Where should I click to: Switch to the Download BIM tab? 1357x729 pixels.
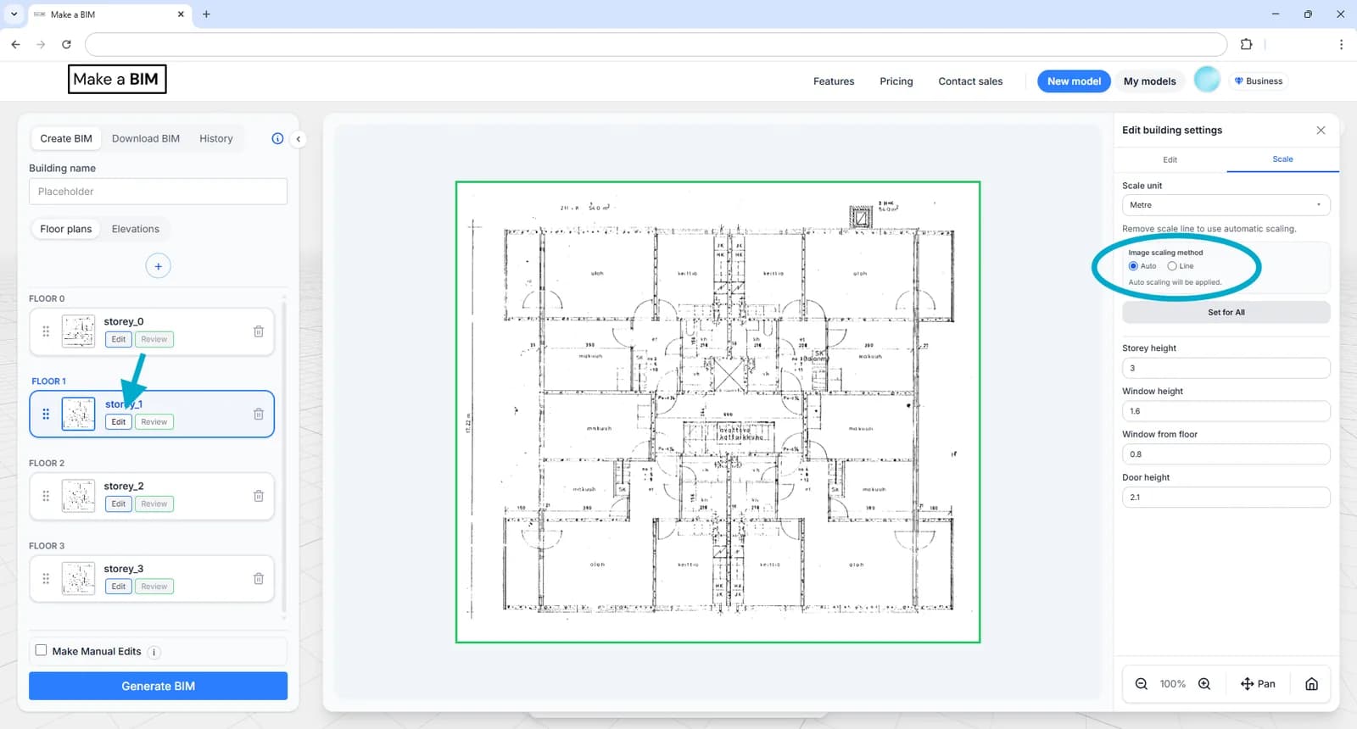(x=146, y=138)
